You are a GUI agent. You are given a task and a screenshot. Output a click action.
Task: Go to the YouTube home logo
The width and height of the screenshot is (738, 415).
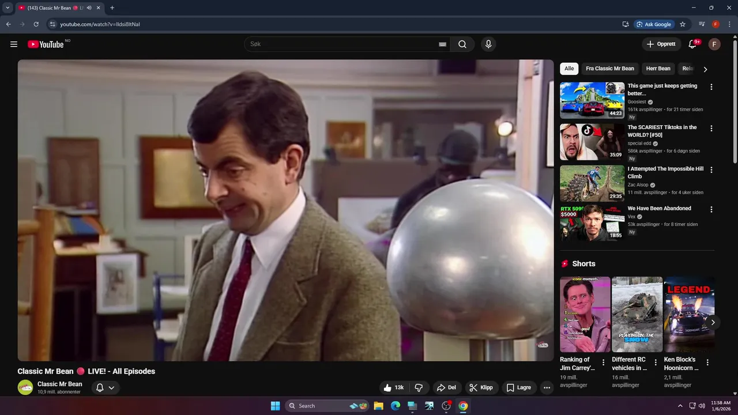pos(46,44)
